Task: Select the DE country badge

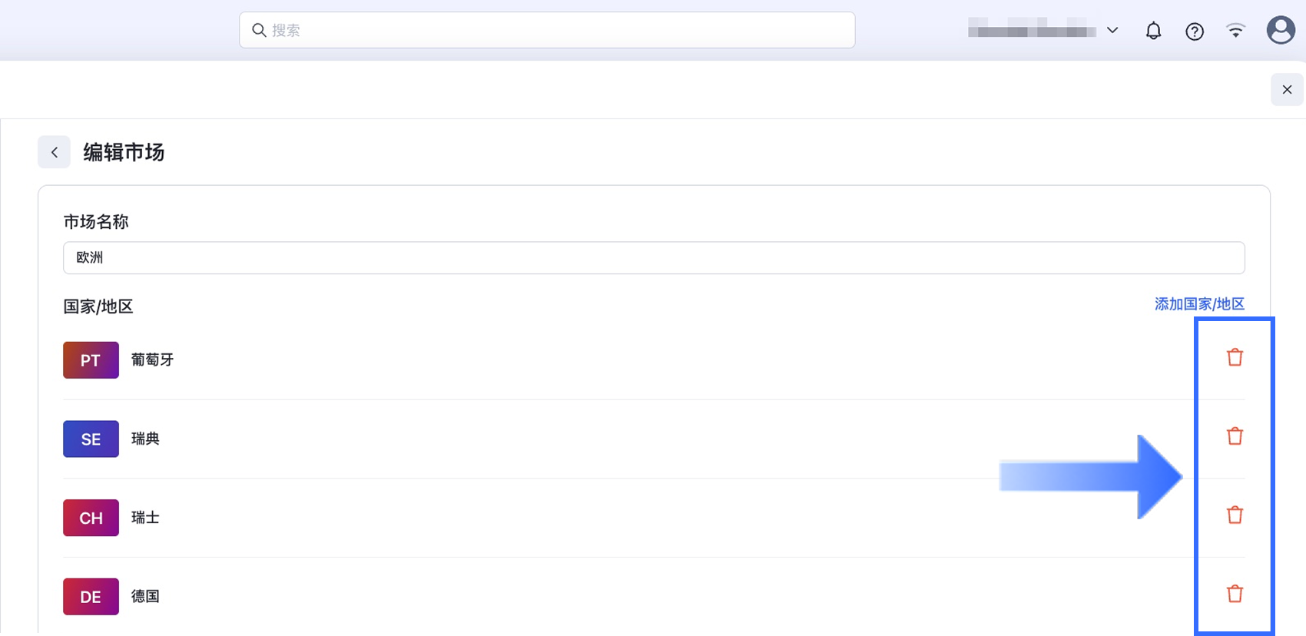Action: [x=91, y=597]
